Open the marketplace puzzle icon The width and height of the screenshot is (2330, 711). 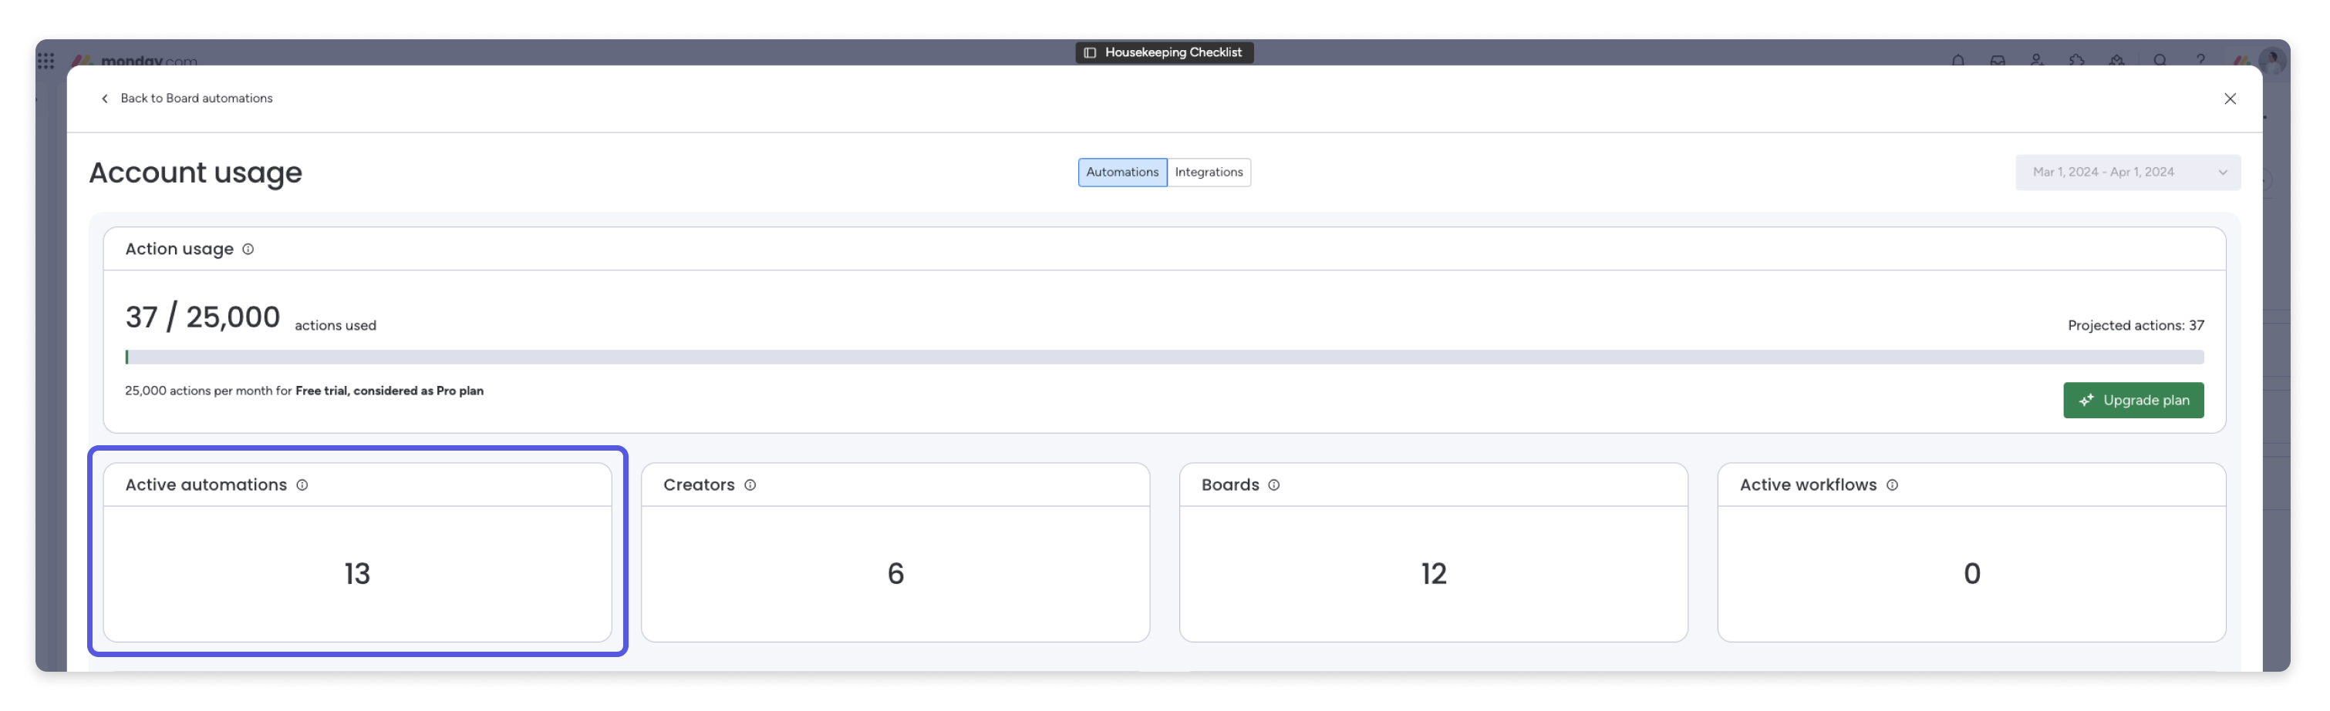tap(2078, 61)
